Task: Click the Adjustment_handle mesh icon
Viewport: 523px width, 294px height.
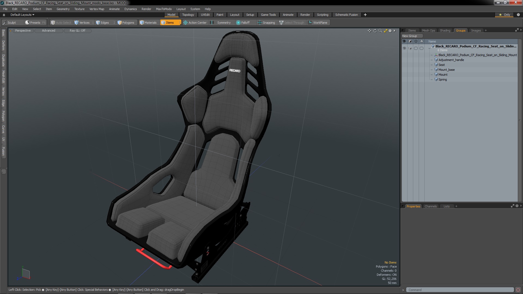Action: pyautogui.click(x=436, y=60)
